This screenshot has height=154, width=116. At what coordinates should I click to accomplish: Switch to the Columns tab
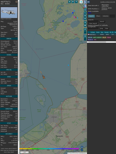point(106,16)
